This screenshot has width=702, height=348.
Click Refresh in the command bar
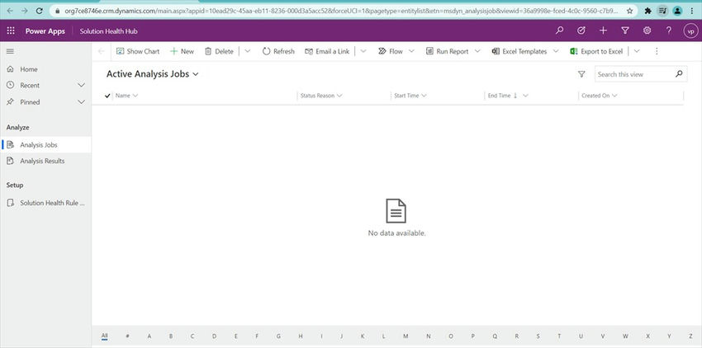[278, 51]
